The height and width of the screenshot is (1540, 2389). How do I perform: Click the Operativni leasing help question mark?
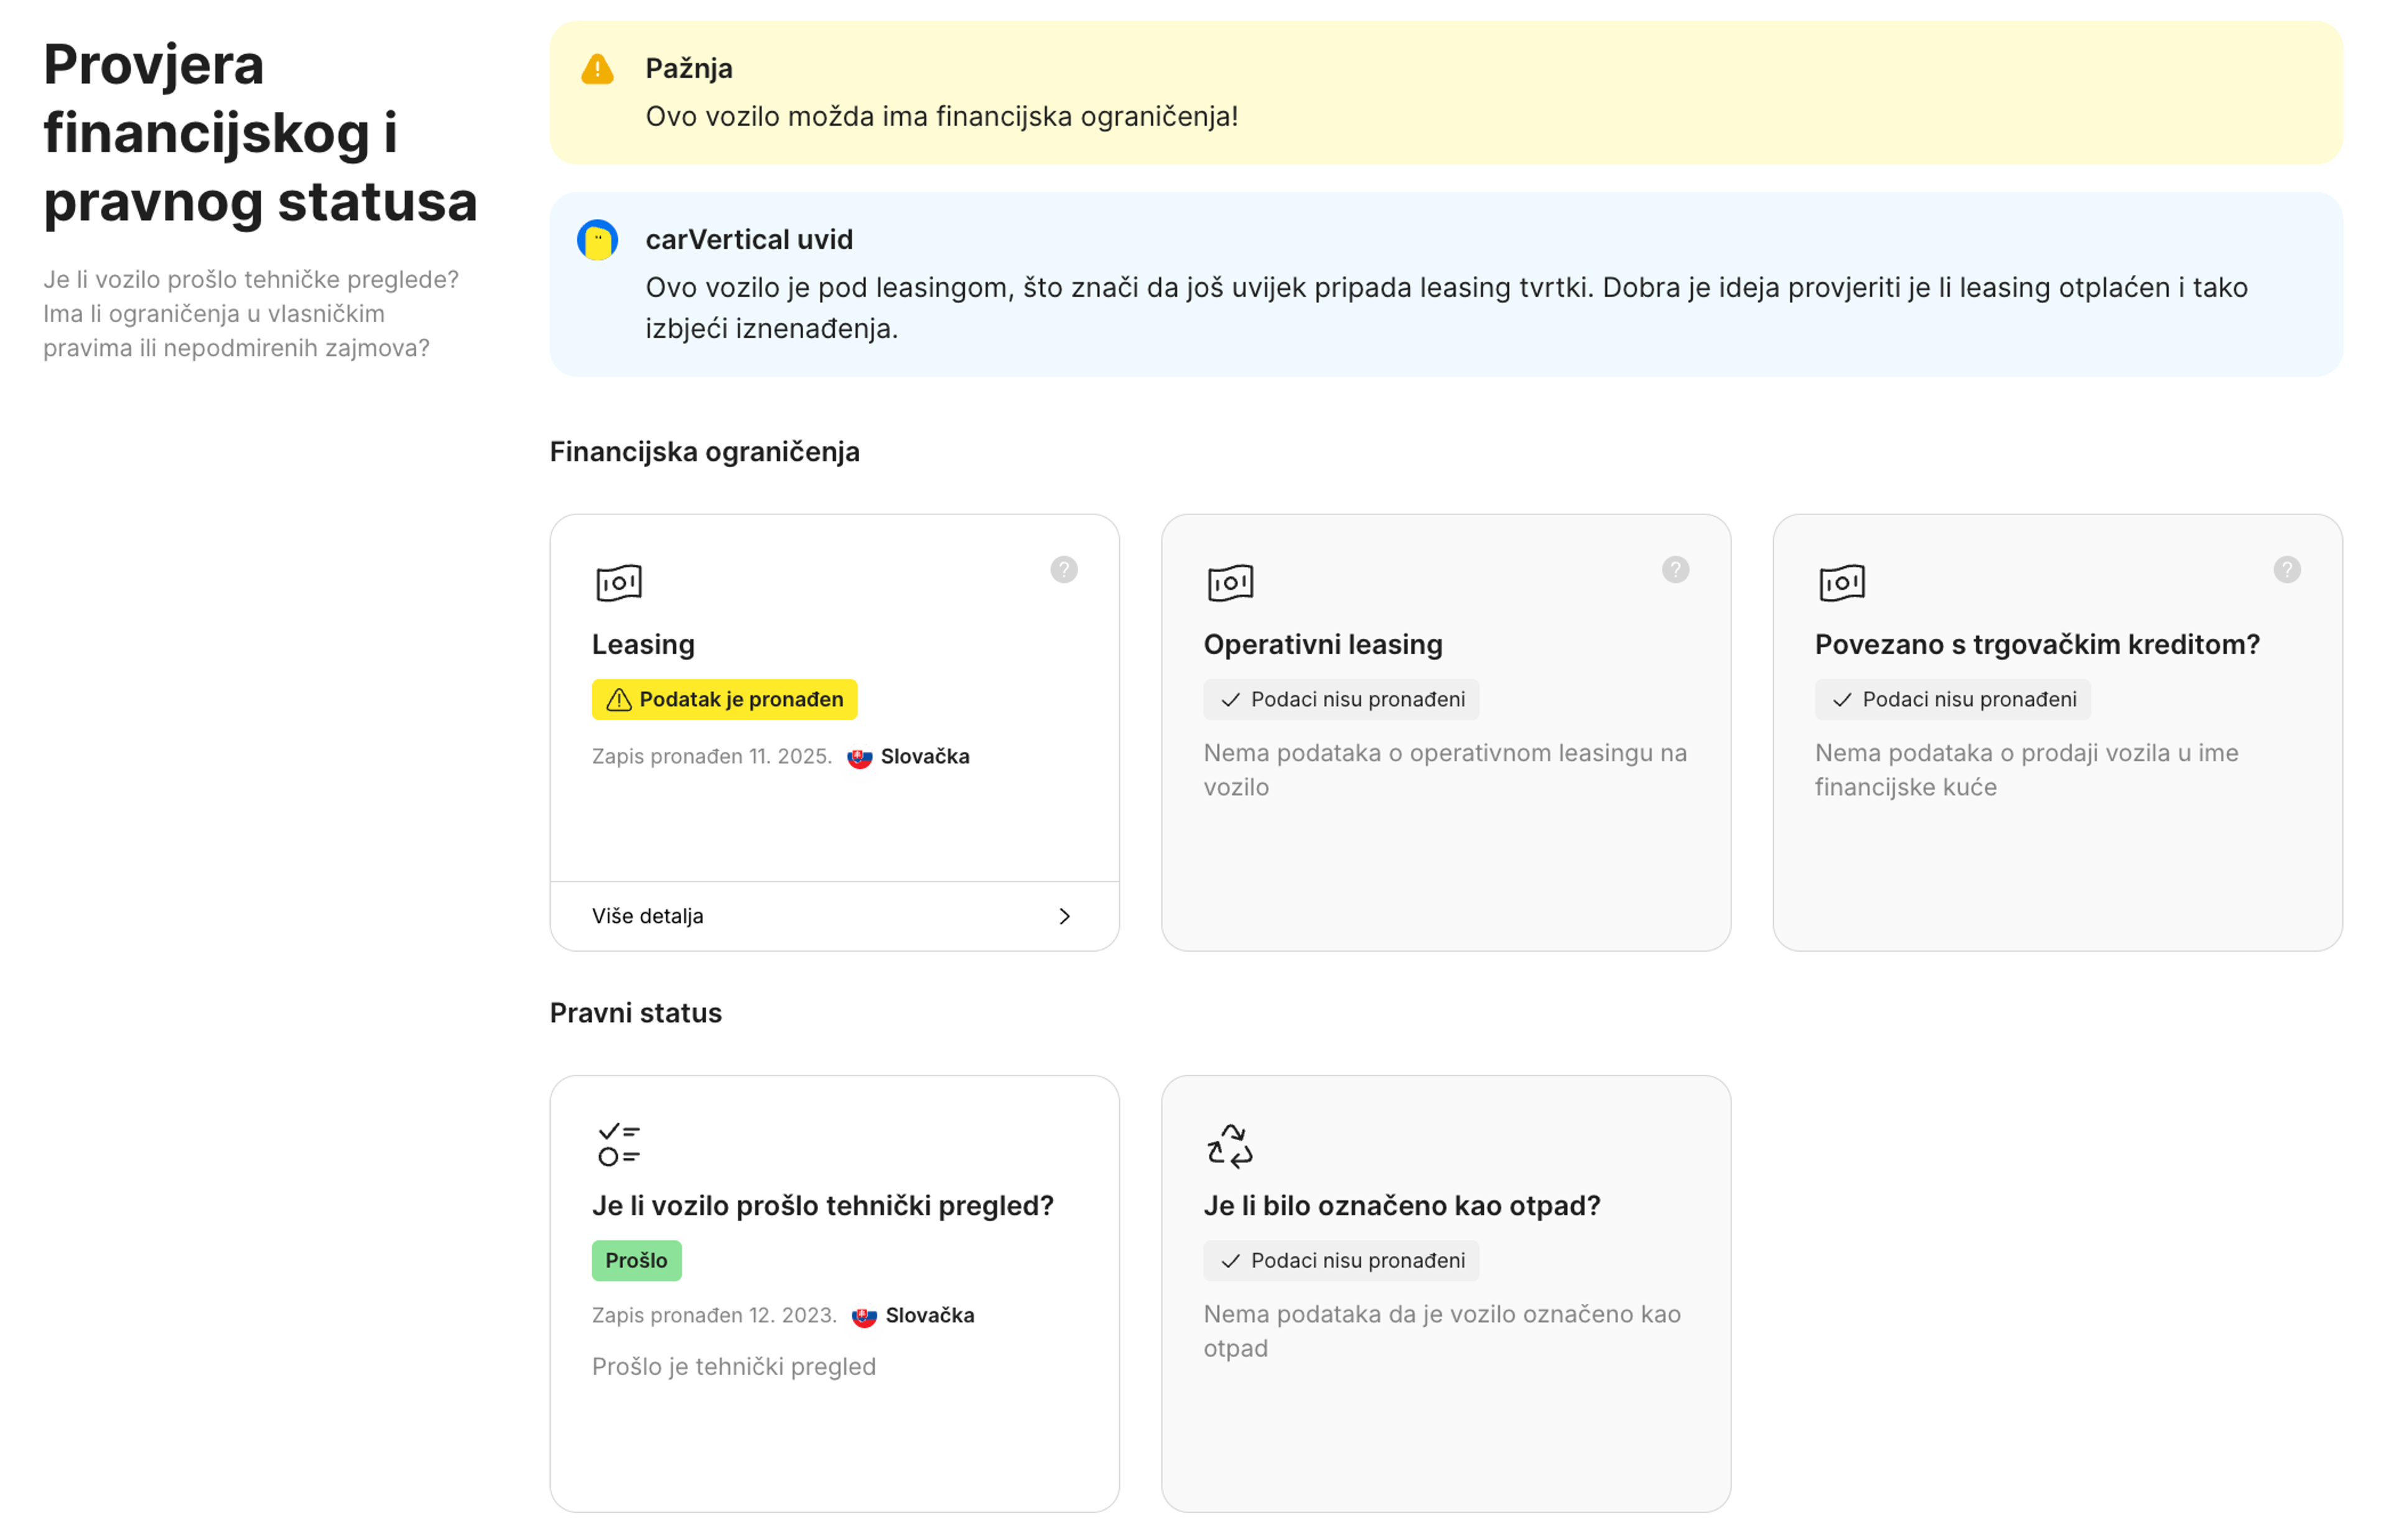click(1676, 570)
